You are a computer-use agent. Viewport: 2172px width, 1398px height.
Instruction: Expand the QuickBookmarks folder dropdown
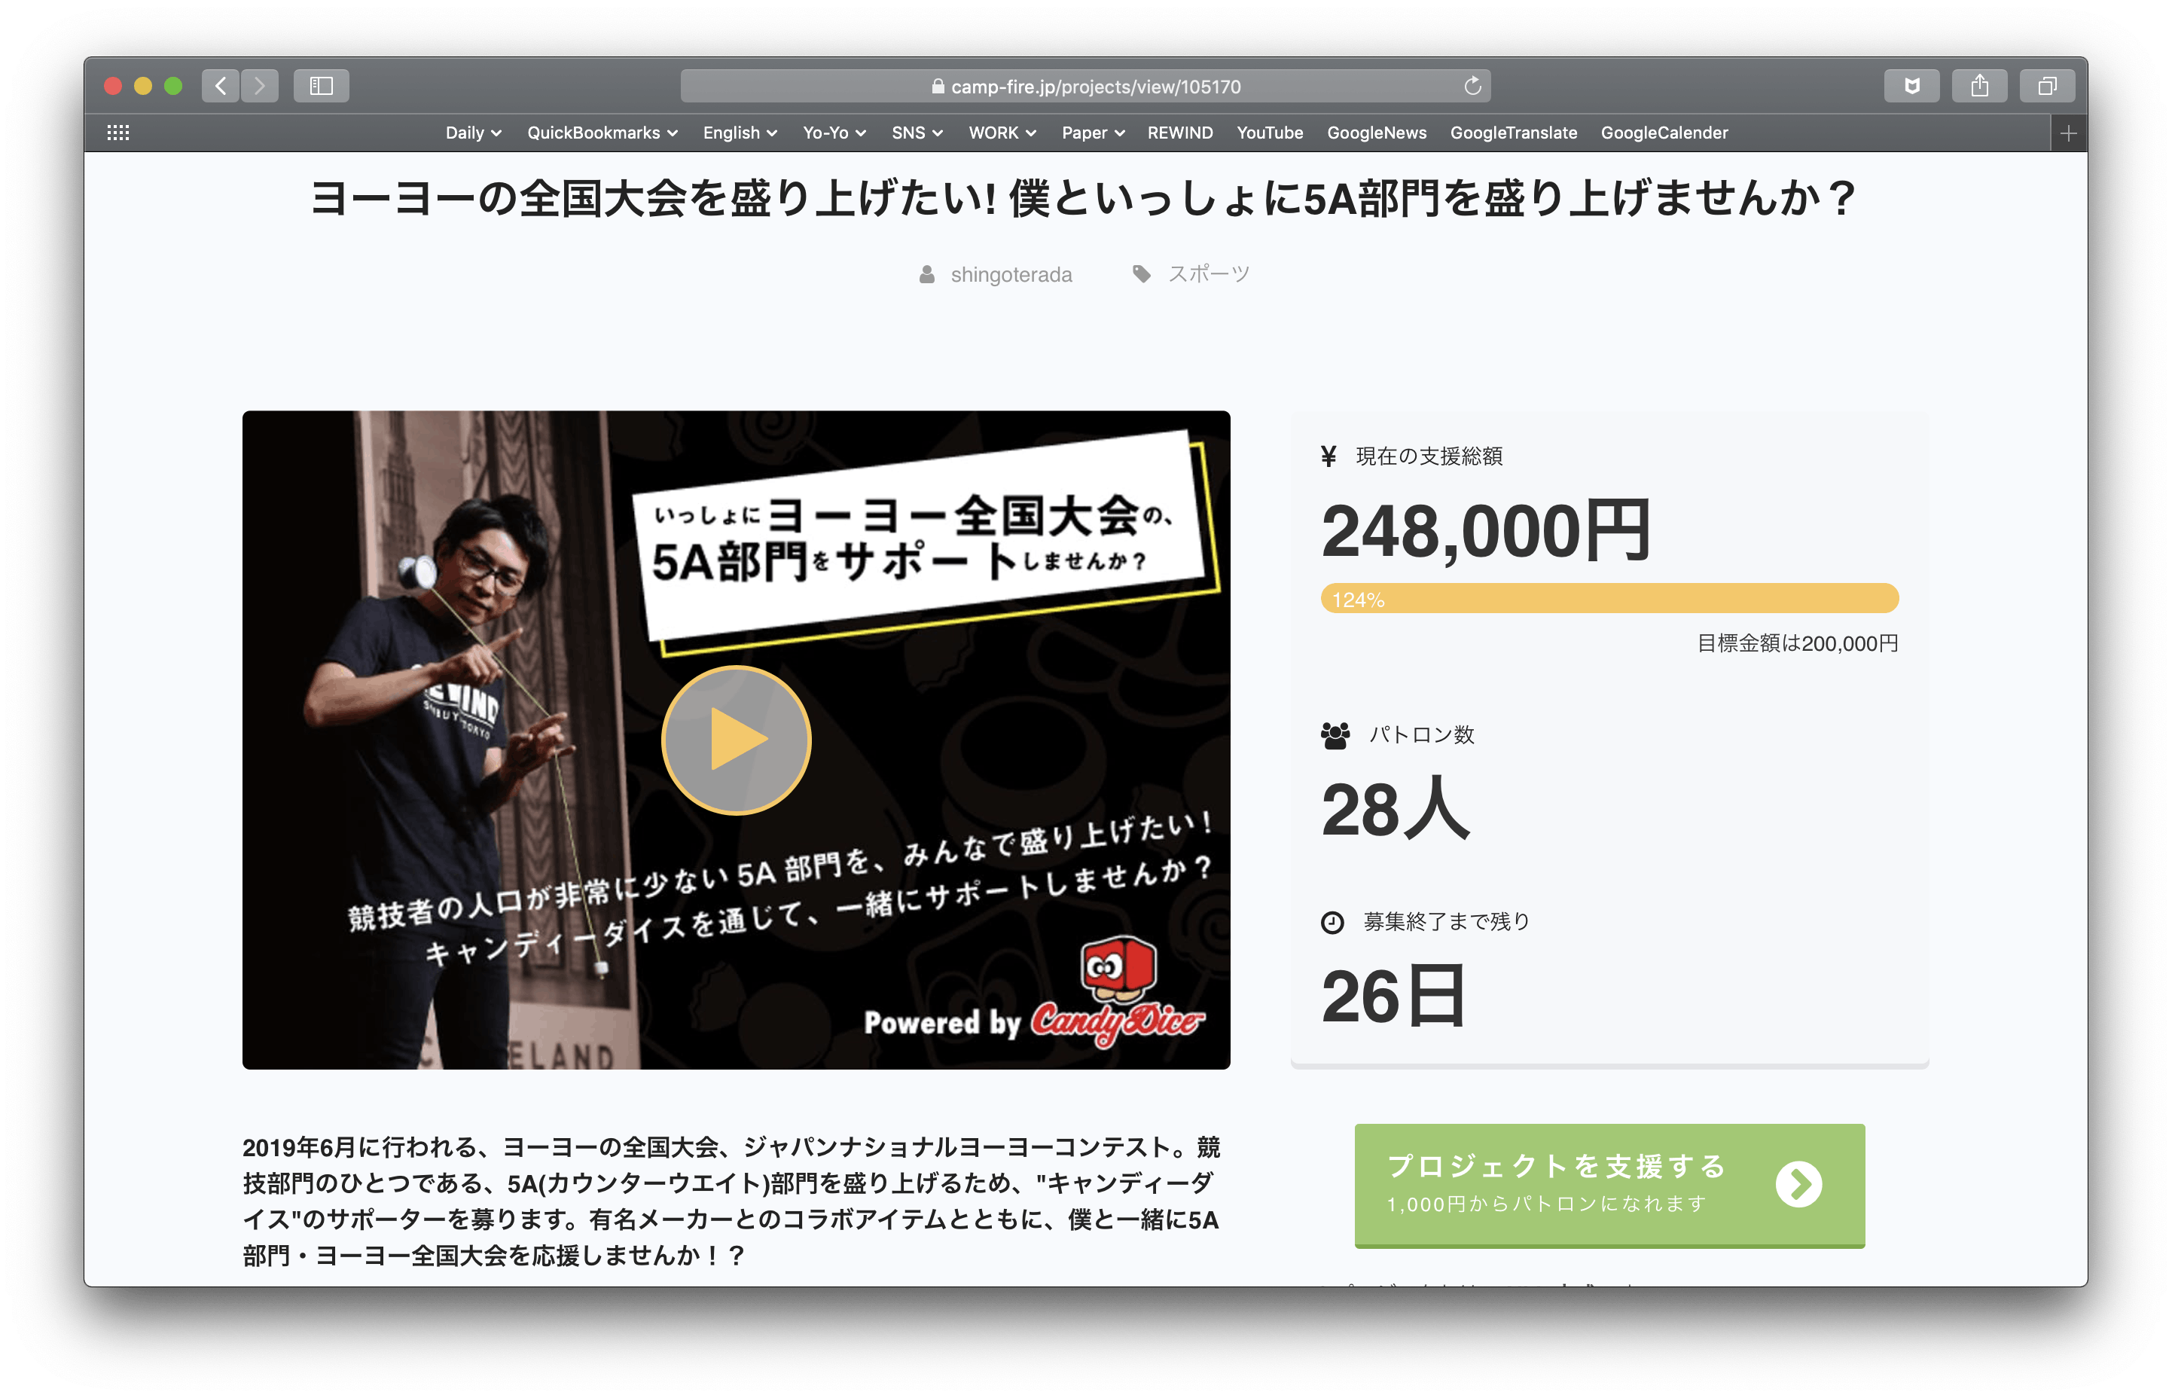(x=602, y=133)
